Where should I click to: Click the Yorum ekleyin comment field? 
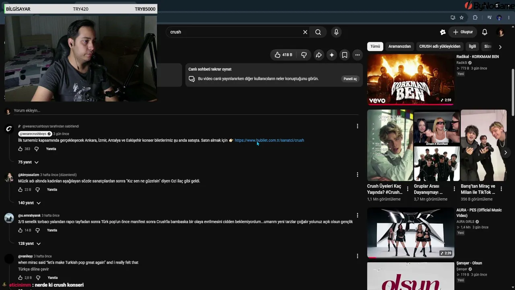[x=185, y=111]
